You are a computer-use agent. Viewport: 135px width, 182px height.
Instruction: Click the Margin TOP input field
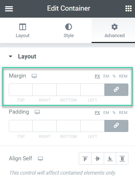click(x=21, y=90)
